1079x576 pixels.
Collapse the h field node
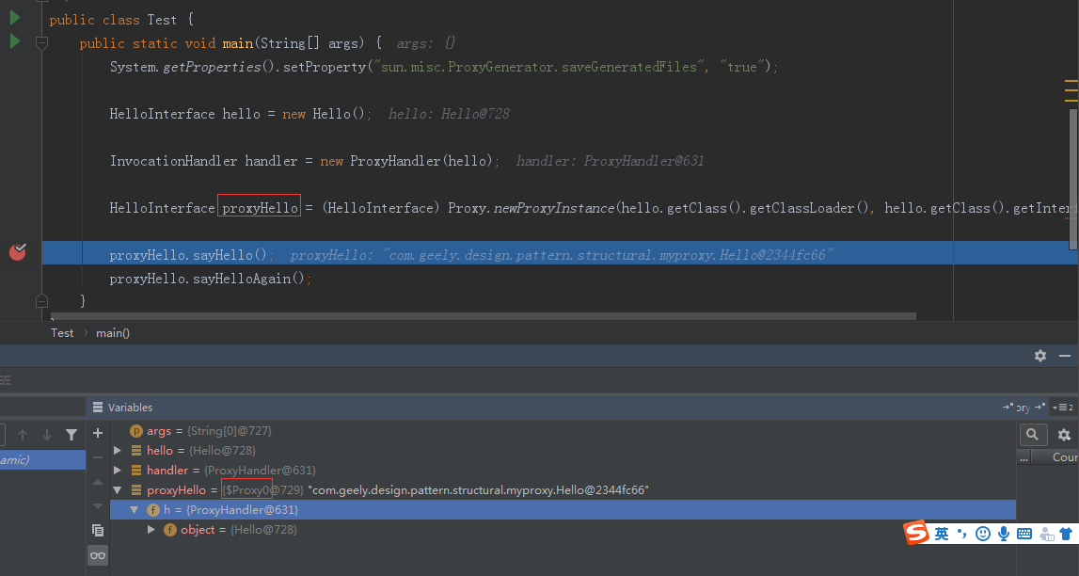[135, 510]
